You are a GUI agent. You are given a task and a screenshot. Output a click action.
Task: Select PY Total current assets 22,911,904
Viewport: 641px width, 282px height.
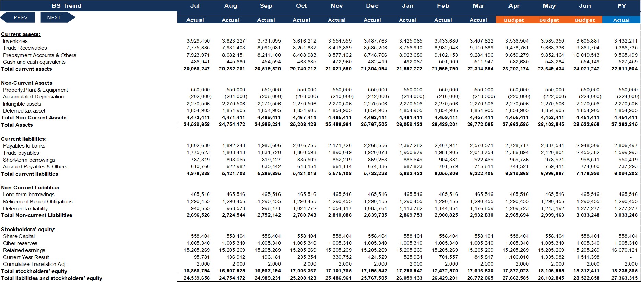[x=625, y=69]
